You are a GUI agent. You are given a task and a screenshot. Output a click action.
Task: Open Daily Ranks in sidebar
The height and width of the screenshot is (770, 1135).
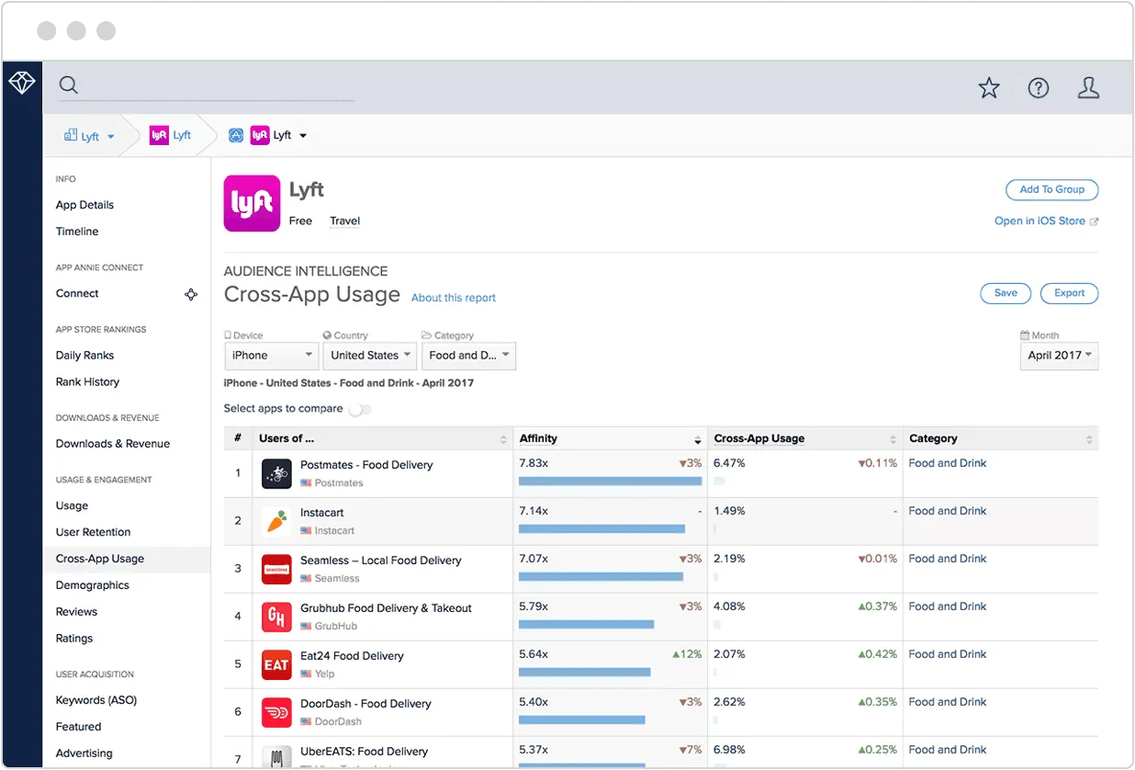tap(84, 356)
